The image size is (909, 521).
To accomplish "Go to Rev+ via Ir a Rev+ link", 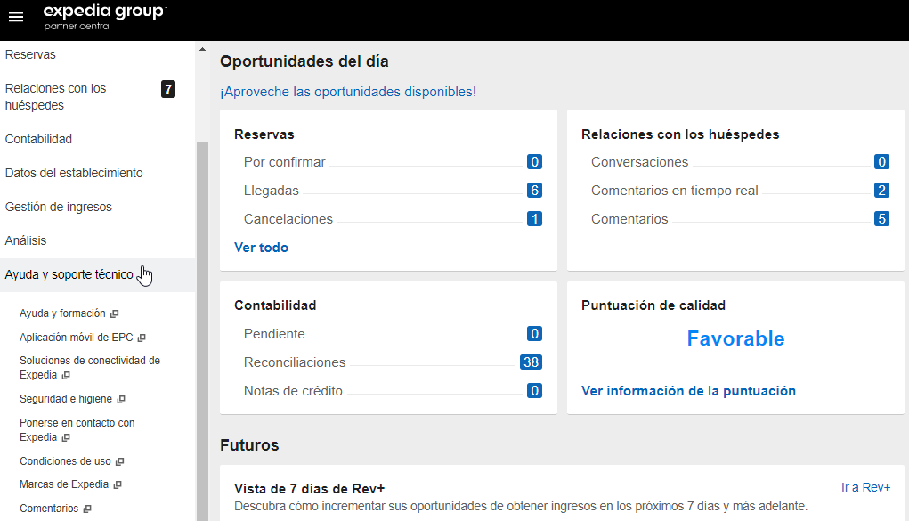I will (x=865, y=487).
